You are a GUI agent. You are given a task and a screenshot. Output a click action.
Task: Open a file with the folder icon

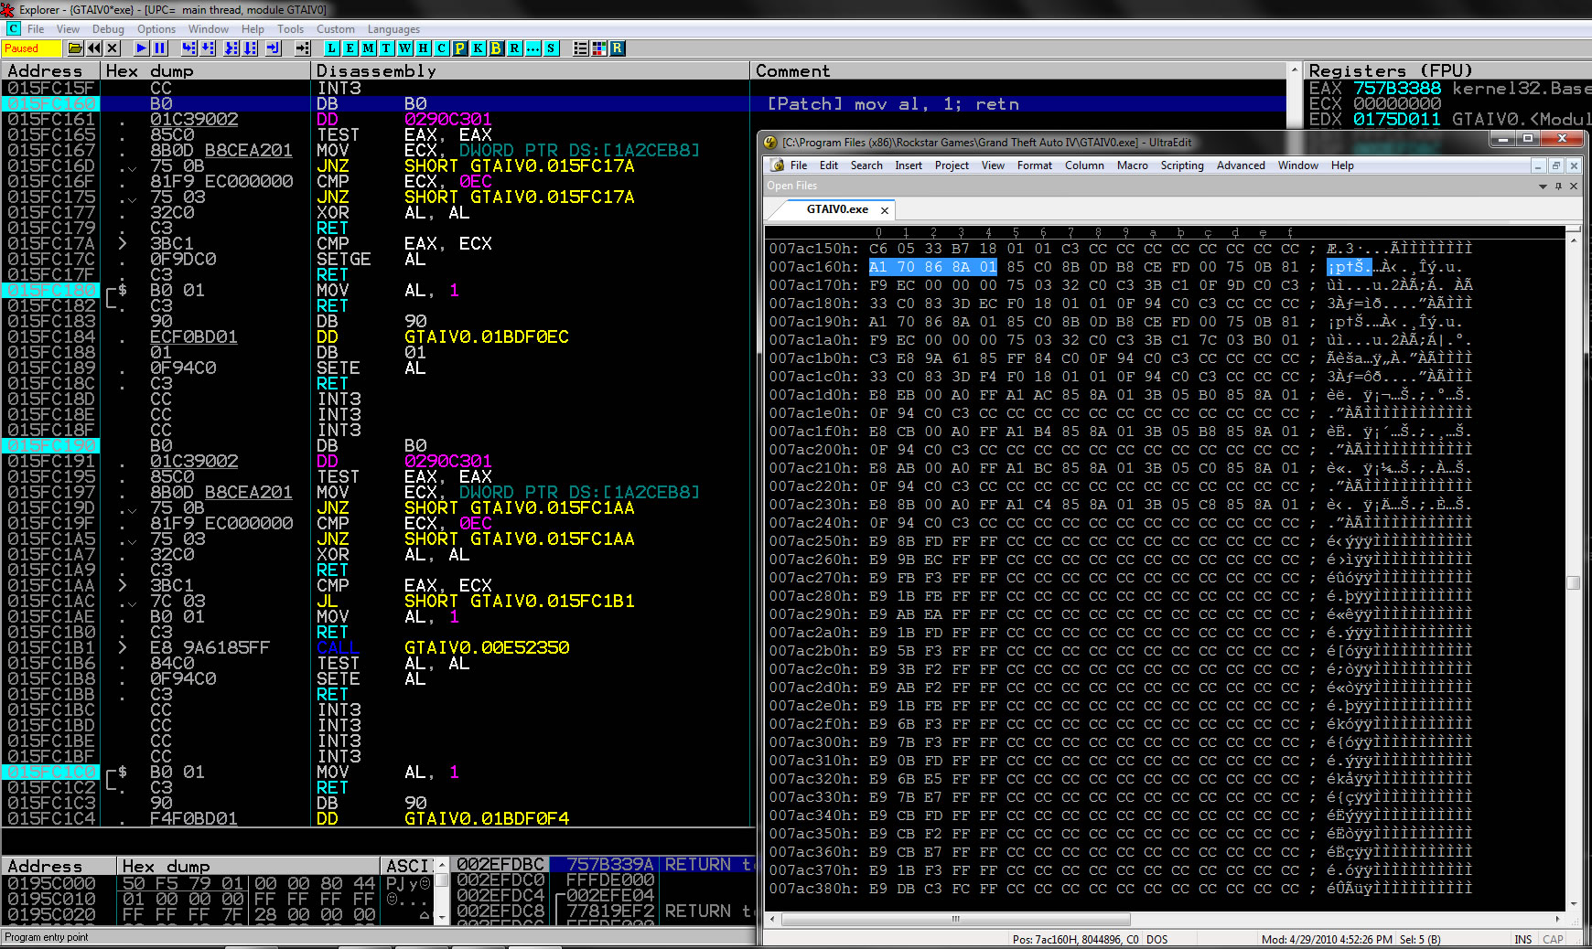(x=75, y=48)
